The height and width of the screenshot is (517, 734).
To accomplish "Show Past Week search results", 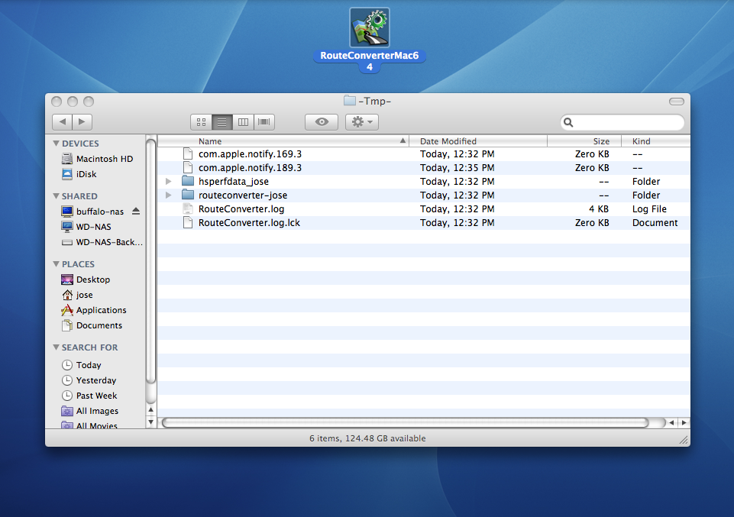I will click(x=89, y=396).
